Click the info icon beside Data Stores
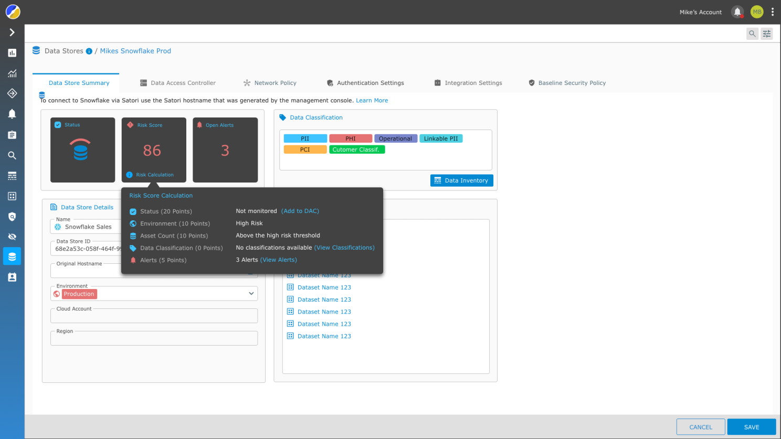Screen dimensions: 781x439 89,51
